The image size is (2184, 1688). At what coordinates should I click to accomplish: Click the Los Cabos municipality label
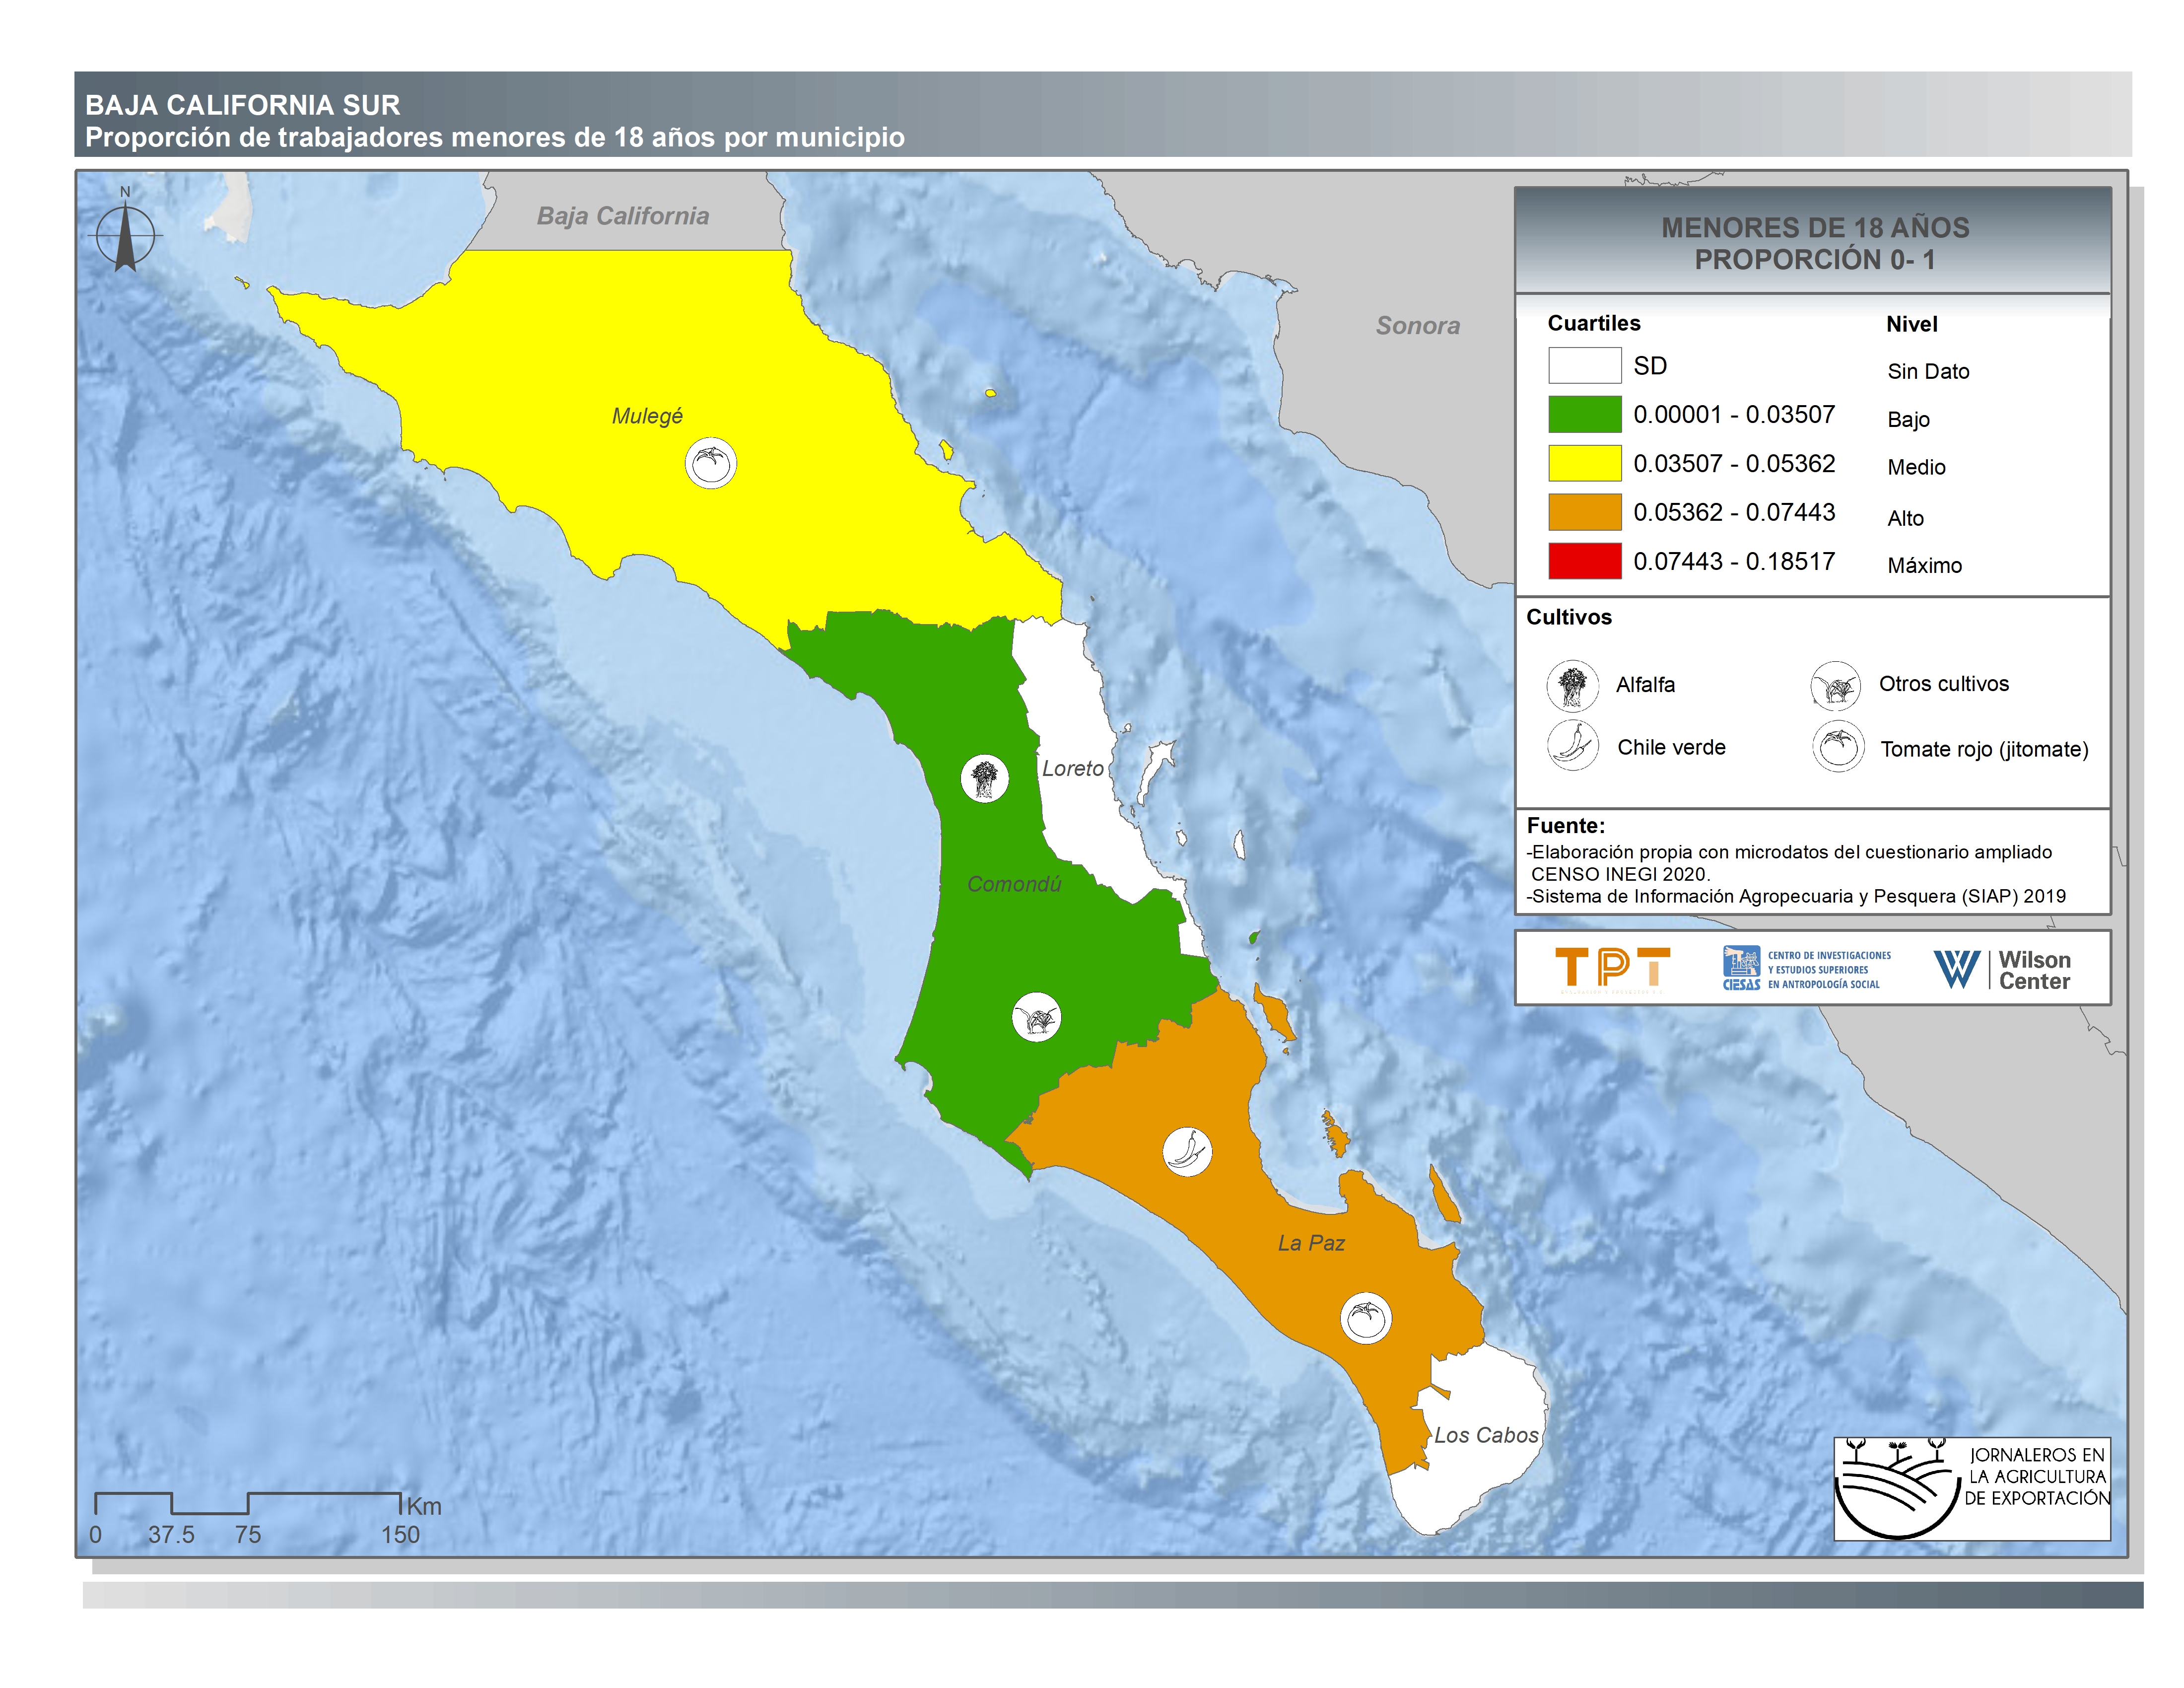(1486, 1435)
